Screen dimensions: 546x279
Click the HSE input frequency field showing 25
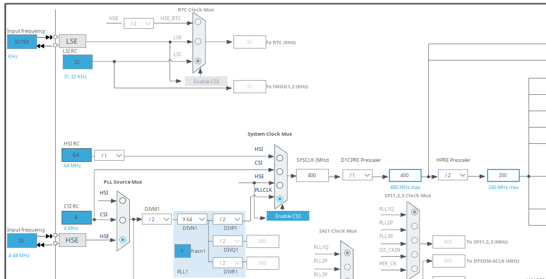[22, 240]
